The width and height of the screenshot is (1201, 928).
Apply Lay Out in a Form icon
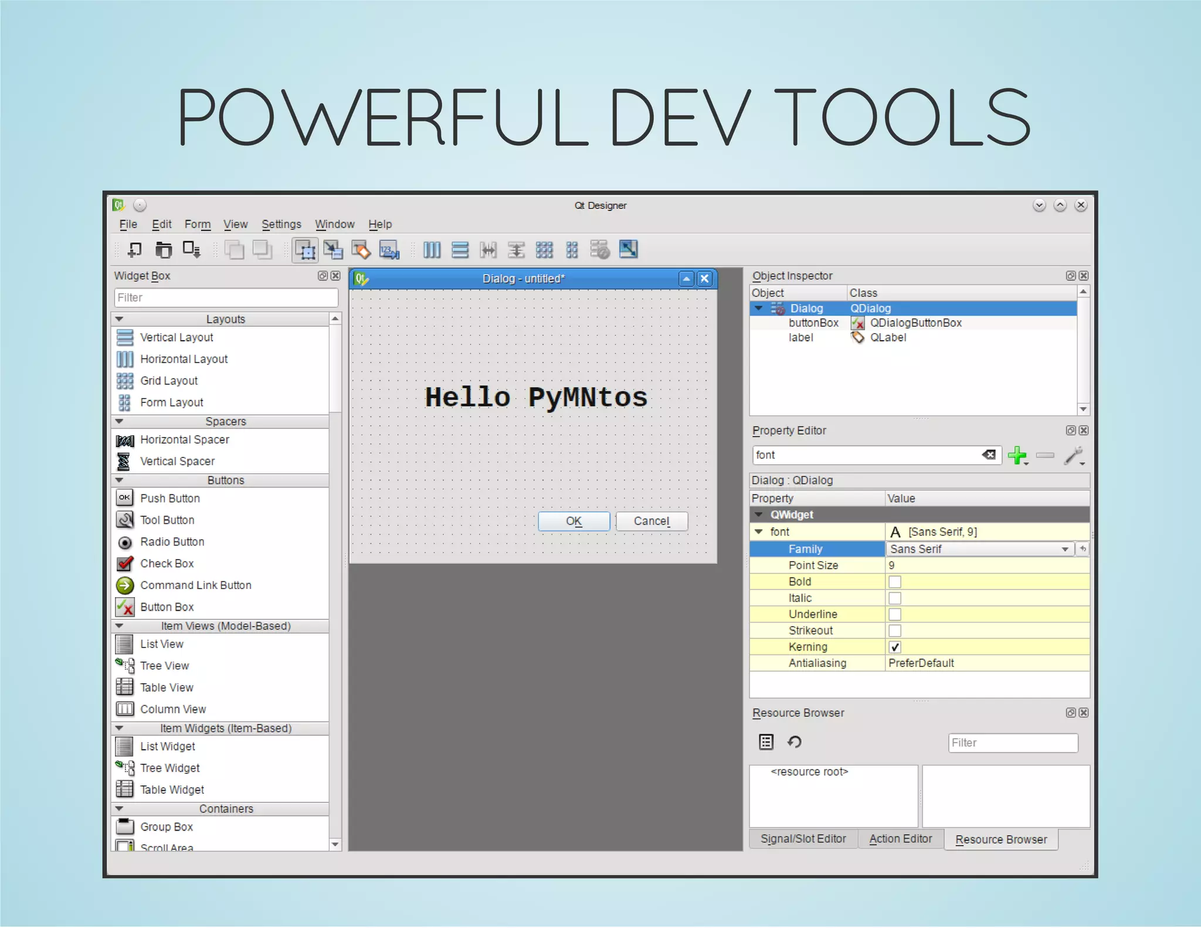tap(572, 250)
